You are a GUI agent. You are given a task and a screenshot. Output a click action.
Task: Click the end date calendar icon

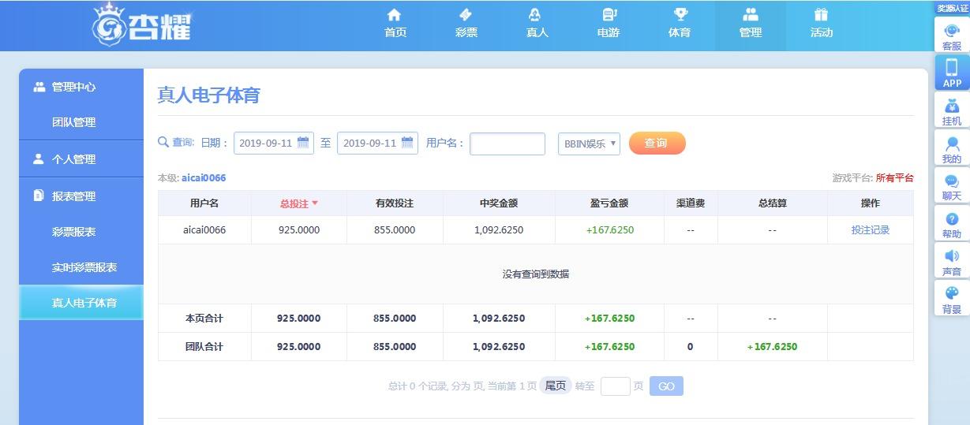tap(407, 143)
